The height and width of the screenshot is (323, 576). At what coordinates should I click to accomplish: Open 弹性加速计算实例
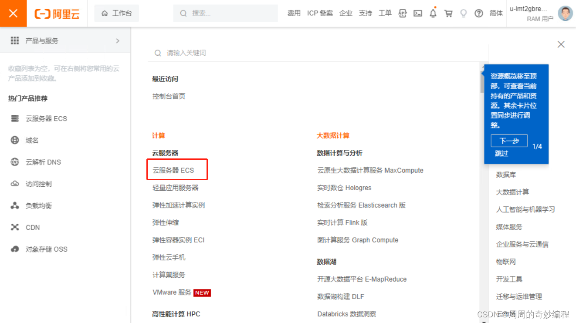(178, 205)
